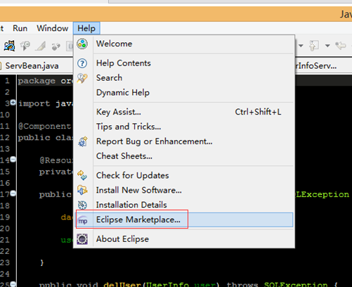Screen dimensions: 352x287
Task: Open Key Assist... entry
Action: coord(184,112)
